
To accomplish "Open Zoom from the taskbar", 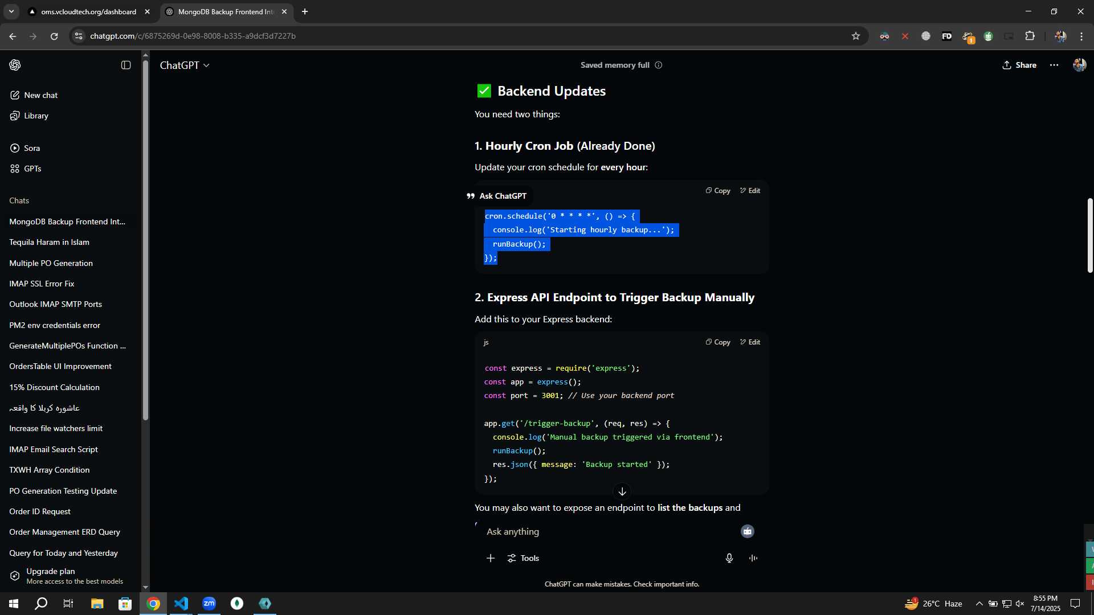I will [209, 604].
